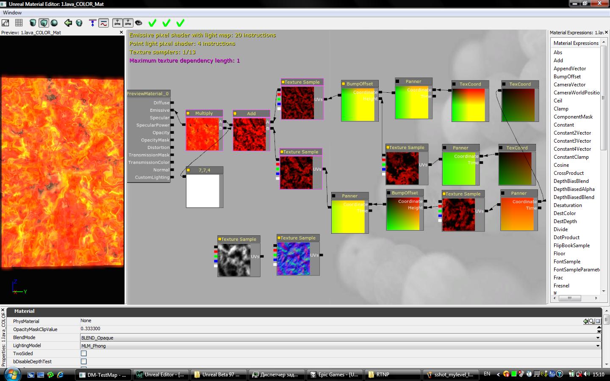The image size is (610, 381).
Task: Click the green left arrow icon
Action: point(68,23)
